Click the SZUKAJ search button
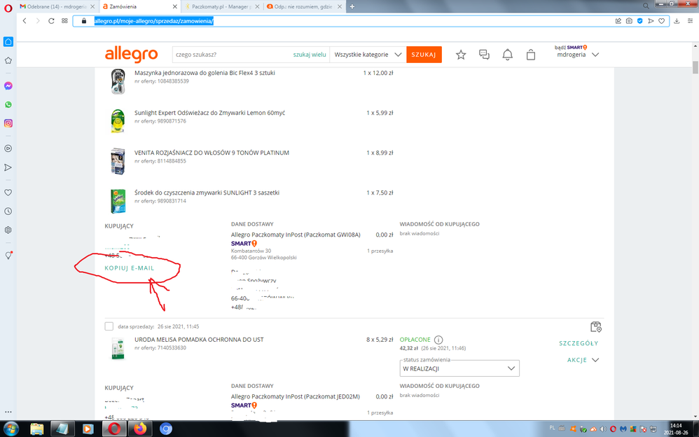The image size is (699, 437). [x=424, y=55]
